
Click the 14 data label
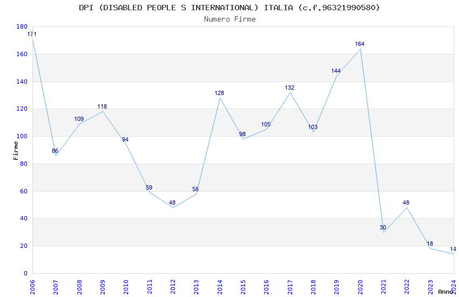tap(453, 249)
